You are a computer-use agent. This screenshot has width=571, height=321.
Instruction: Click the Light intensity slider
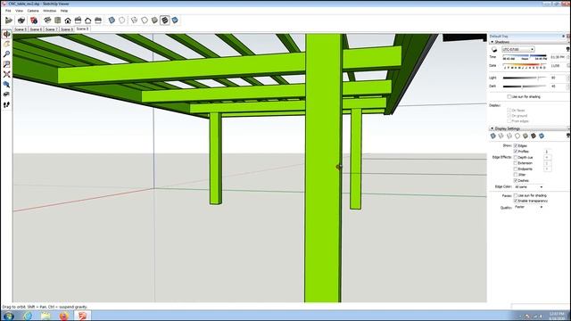pos(525,78)
